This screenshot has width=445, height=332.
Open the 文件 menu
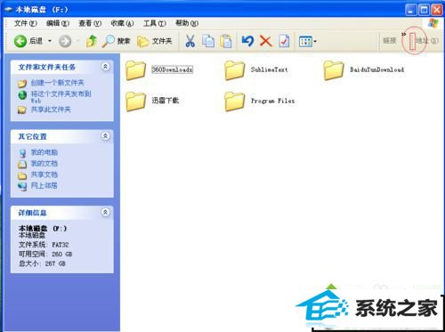(25, 23)
